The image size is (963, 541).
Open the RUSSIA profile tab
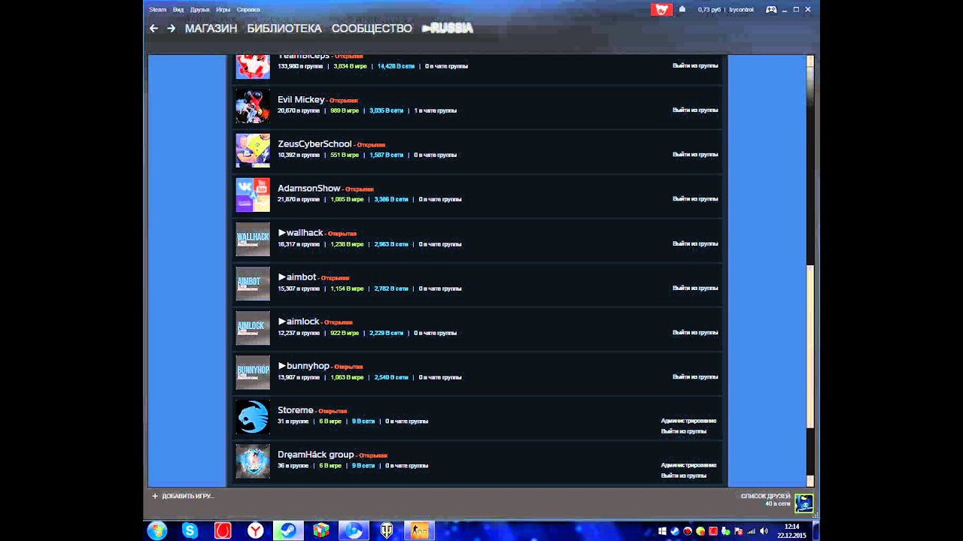click(x=448, y=29)
